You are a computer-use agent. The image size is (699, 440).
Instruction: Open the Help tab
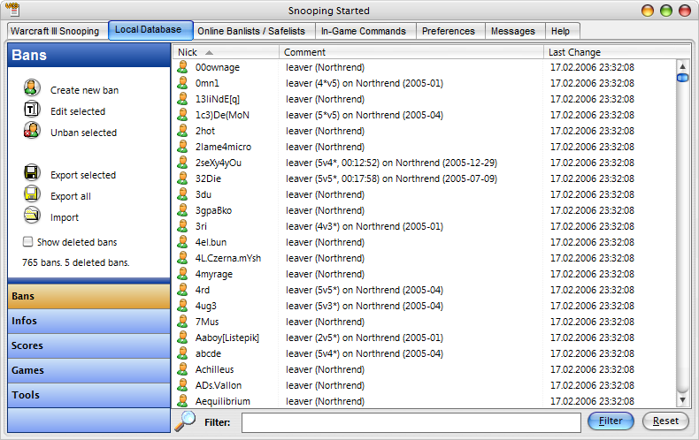coord(562,31)
